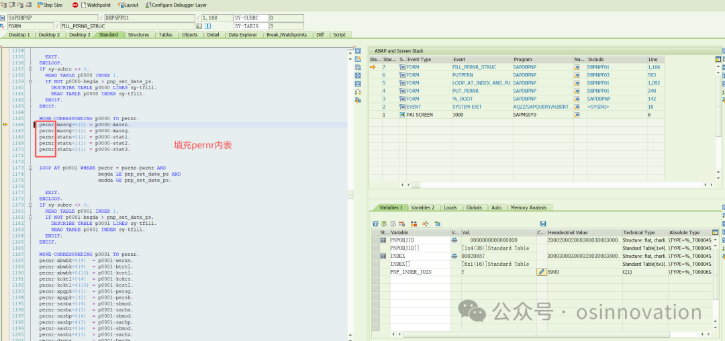Click the DBPNPF01 include field
The height and width of the screenshot is (341, 725).
coord(150,18)
